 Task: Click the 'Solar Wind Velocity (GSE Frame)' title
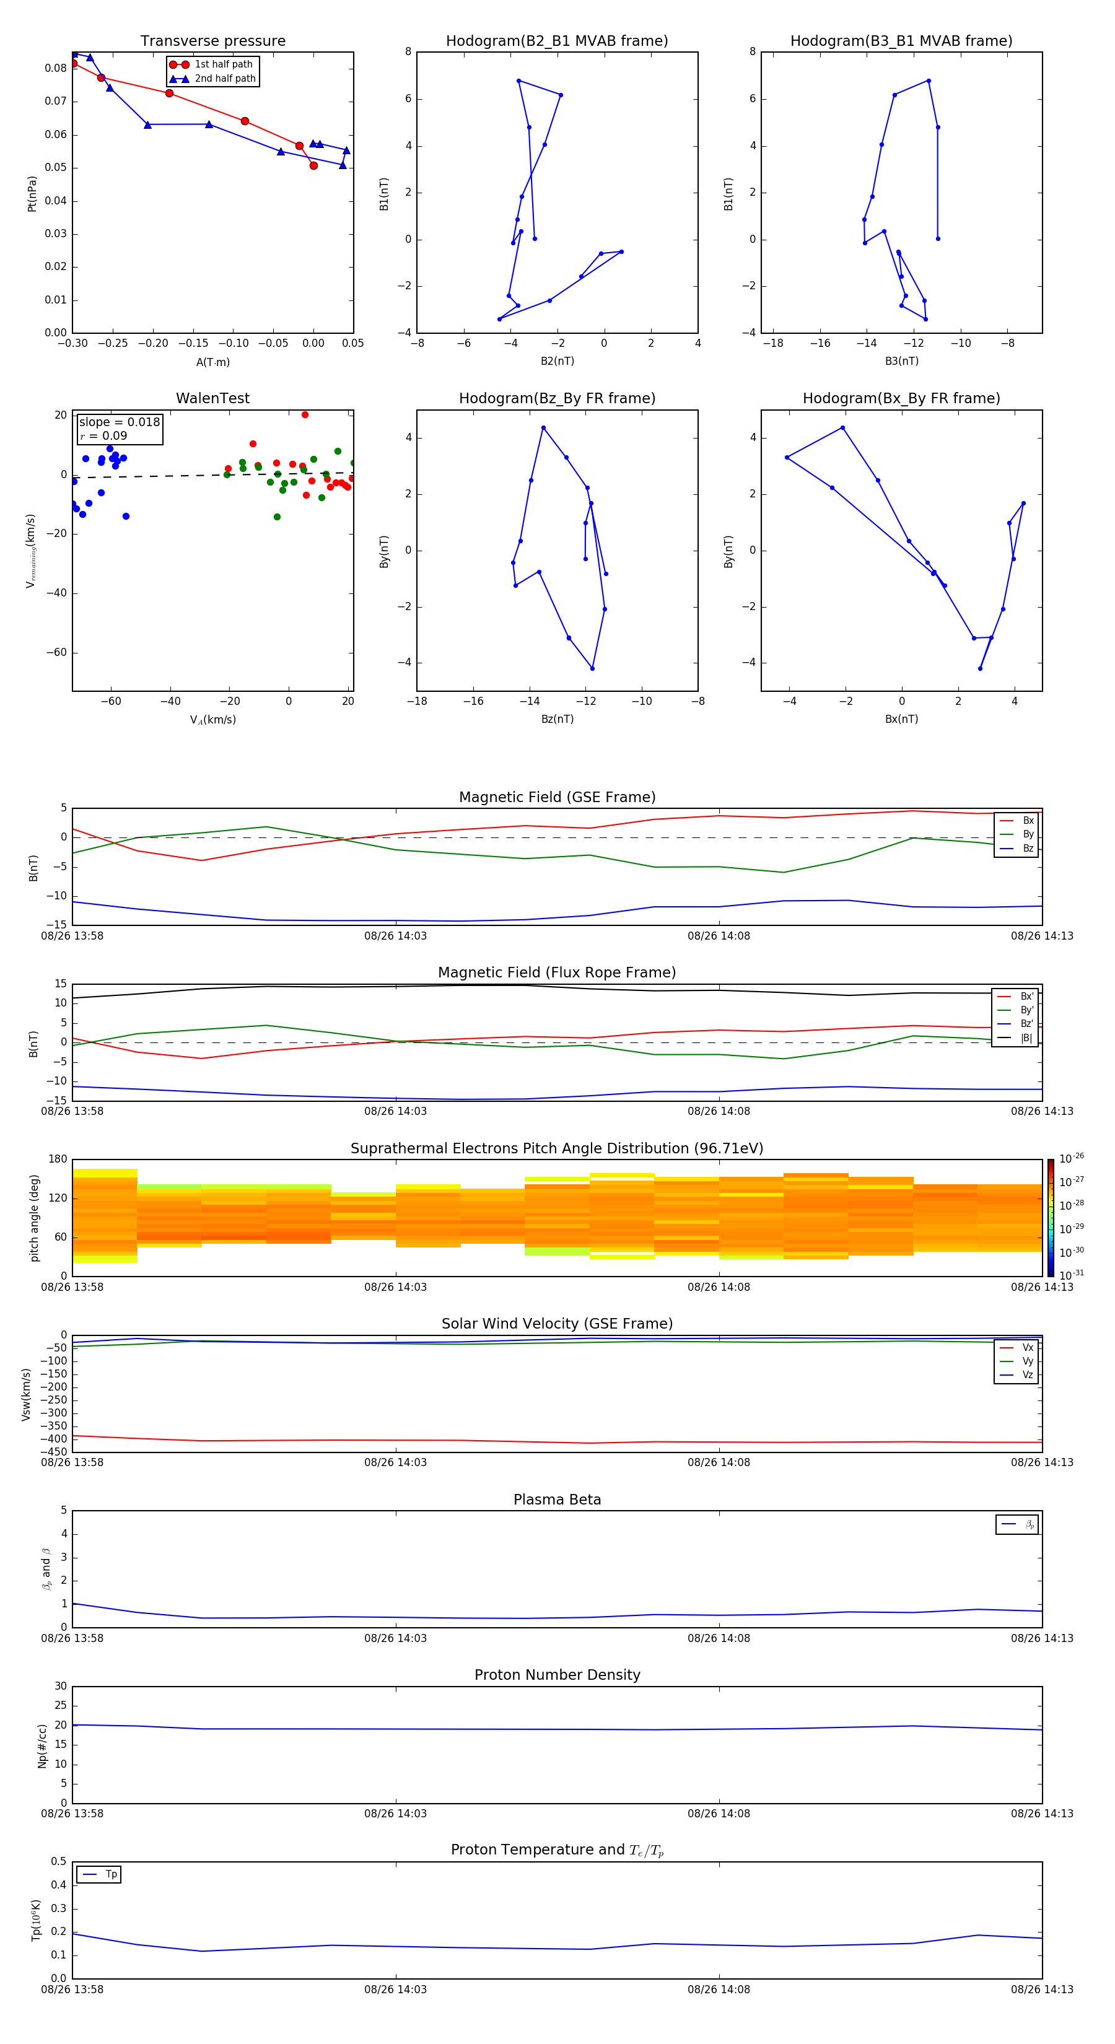(557, 1324)
